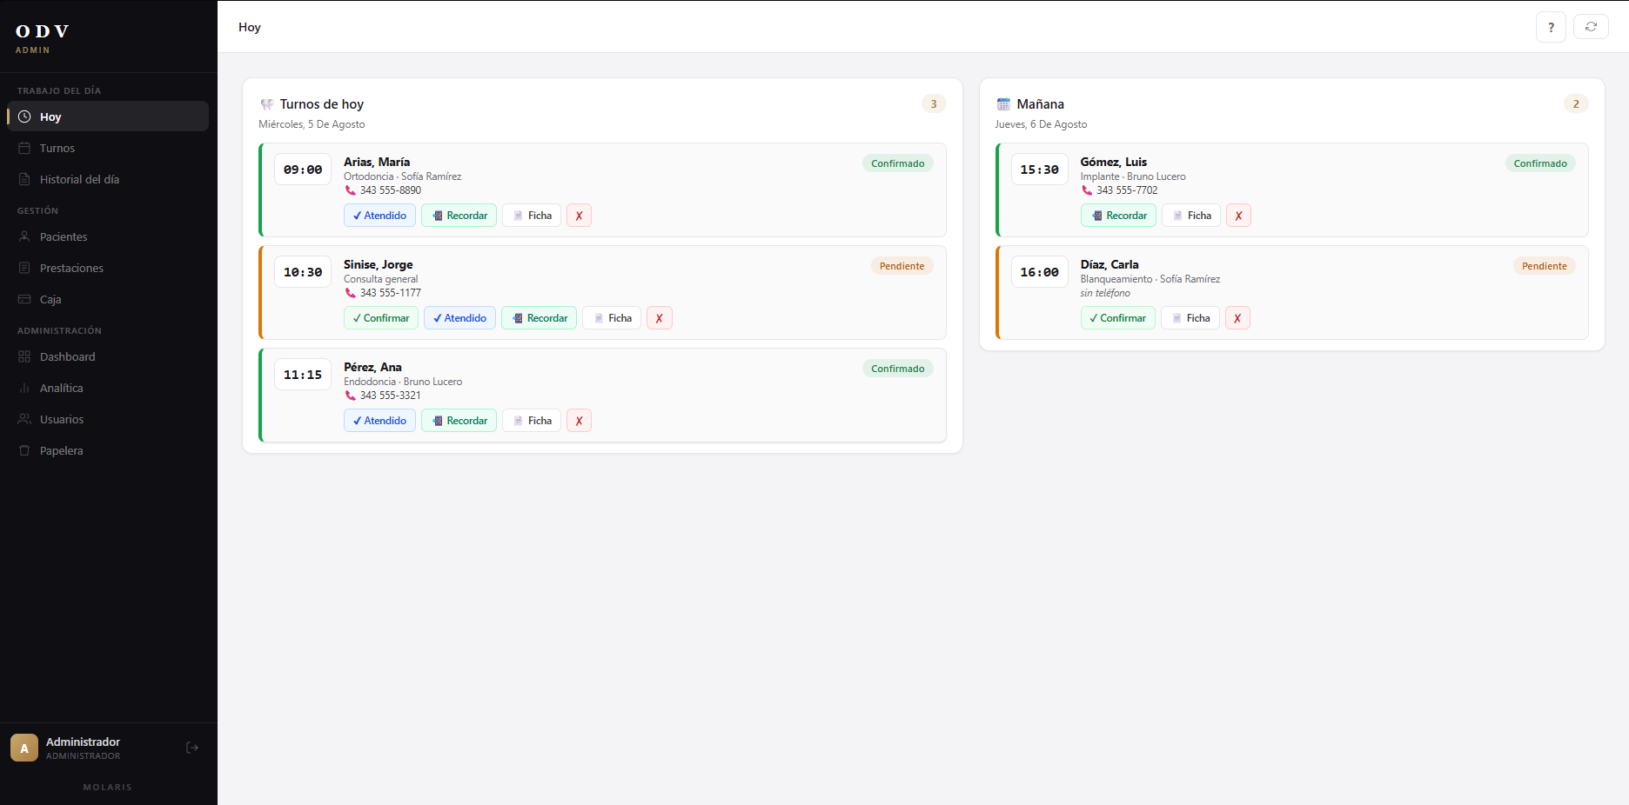Confirm Díaz, Carla appointment
Screen dimensions: 1629x805
[1118, 318]
